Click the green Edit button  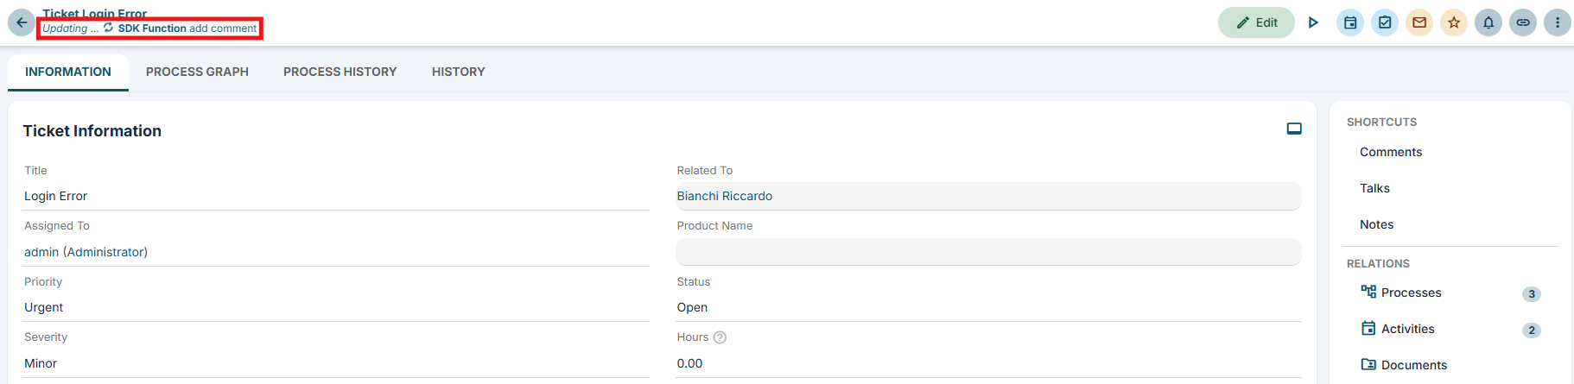1256,22
